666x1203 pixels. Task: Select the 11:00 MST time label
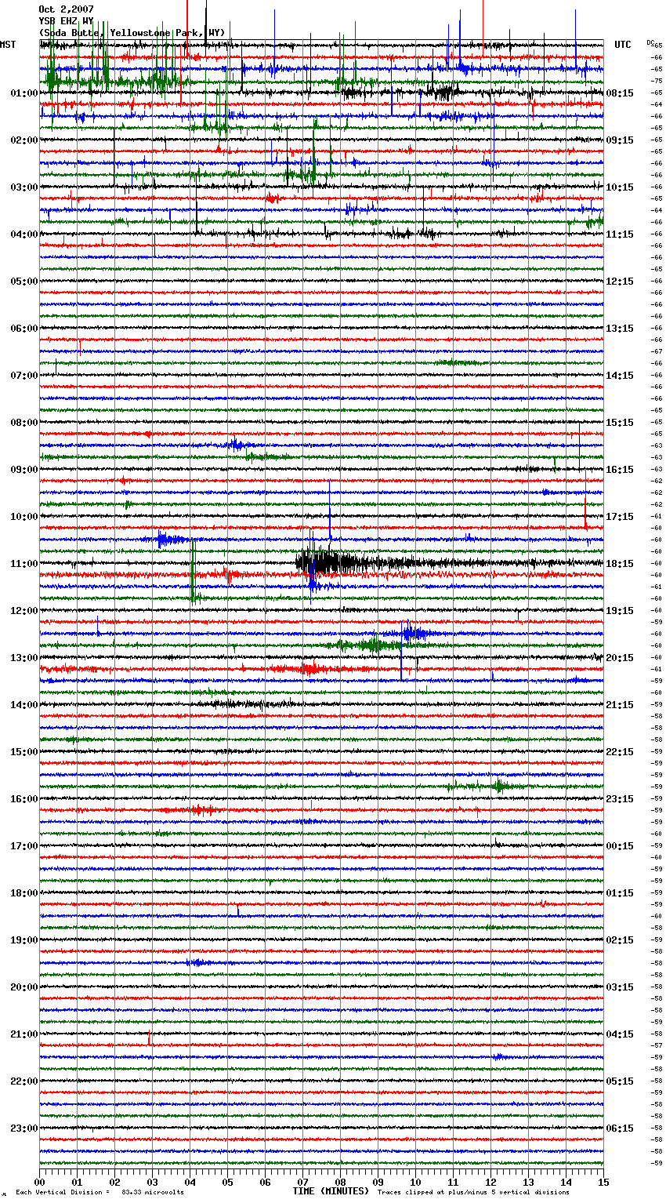pyautogui.click(x=24, y=564)
